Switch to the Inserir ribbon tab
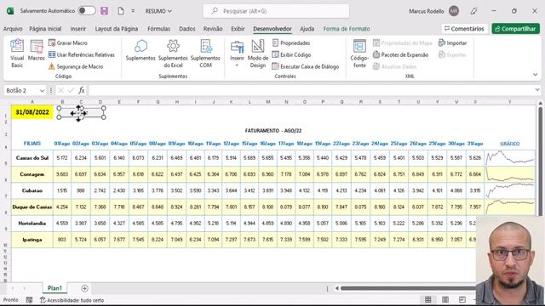Image resolution: width=545 pixels, height=306 pixels. click(77, 29)
